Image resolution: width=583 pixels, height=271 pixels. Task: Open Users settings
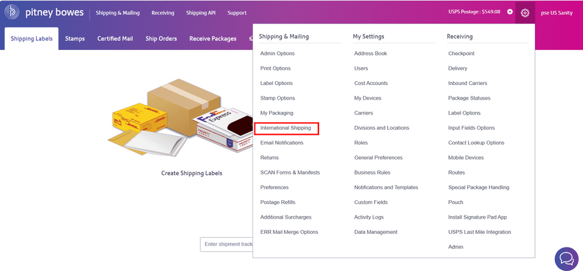(361, 68)
